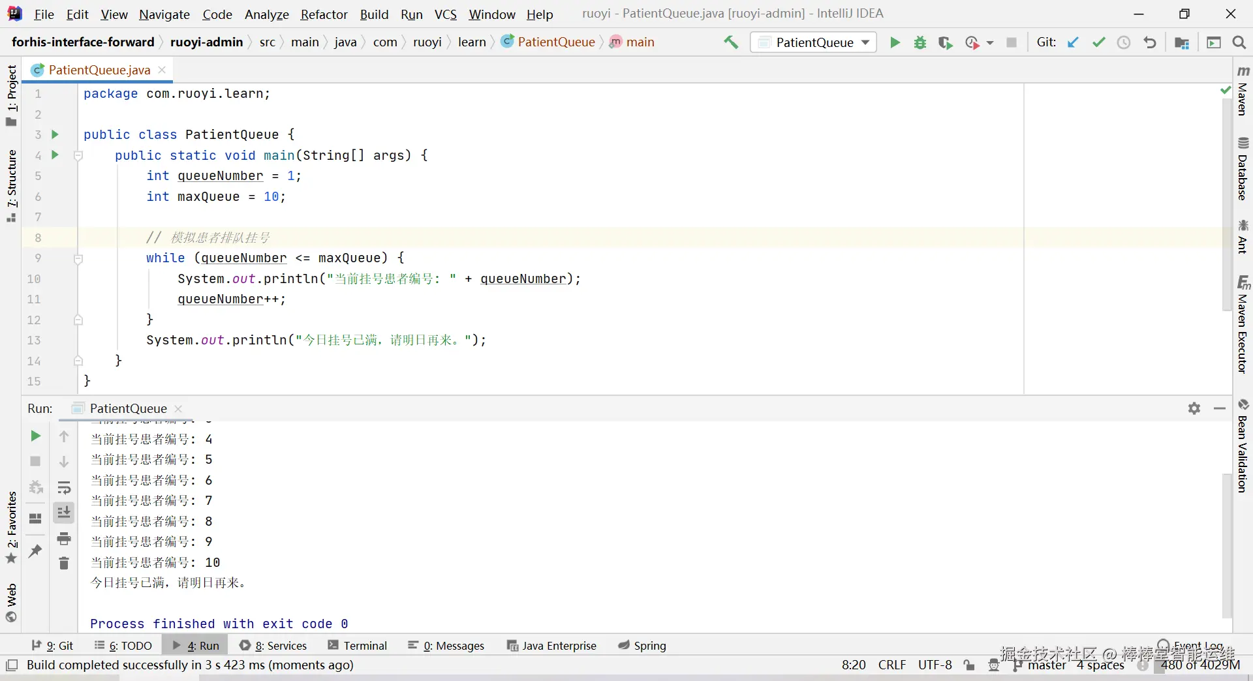Open the Refactor menu
The image size is (1253, 681).
[324, 14]
